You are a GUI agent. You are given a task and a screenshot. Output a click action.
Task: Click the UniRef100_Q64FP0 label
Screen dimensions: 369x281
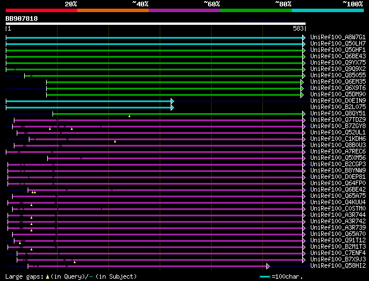coord(338,183)
